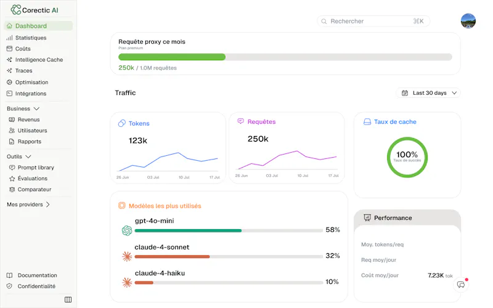This screenshot has height=308, width=493.
Task: Click the Rapports document icon
Action: pos(12,142)
